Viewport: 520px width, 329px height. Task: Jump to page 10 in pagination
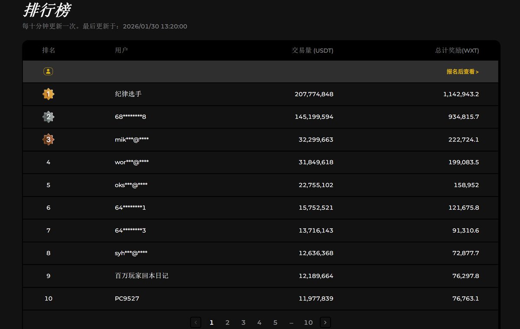pos(308,323)
